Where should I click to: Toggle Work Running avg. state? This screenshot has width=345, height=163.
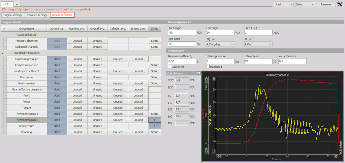point(77,95)
